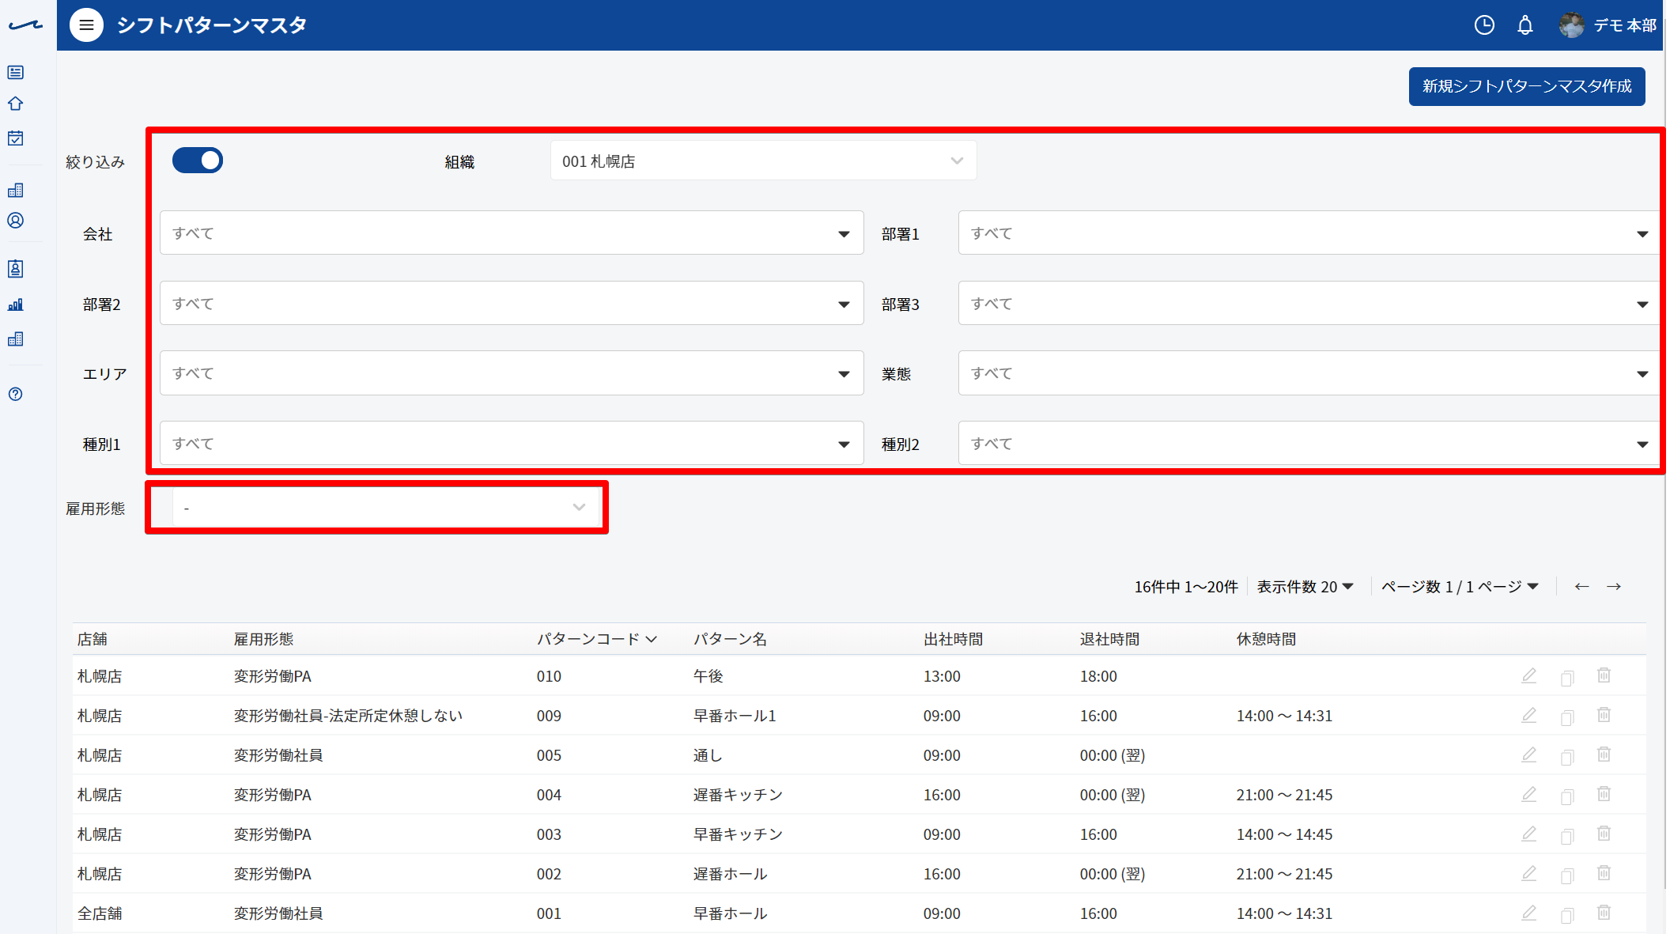Screen dimensions: 1670x934
Task: Edit pattern 005 通し row
Action: click(x=1529, y=755)
